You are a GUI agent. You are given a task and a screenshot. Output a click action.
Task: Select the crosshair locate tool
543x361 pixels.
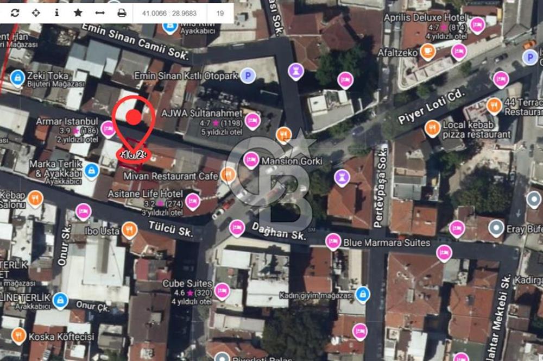coord(36,13)
